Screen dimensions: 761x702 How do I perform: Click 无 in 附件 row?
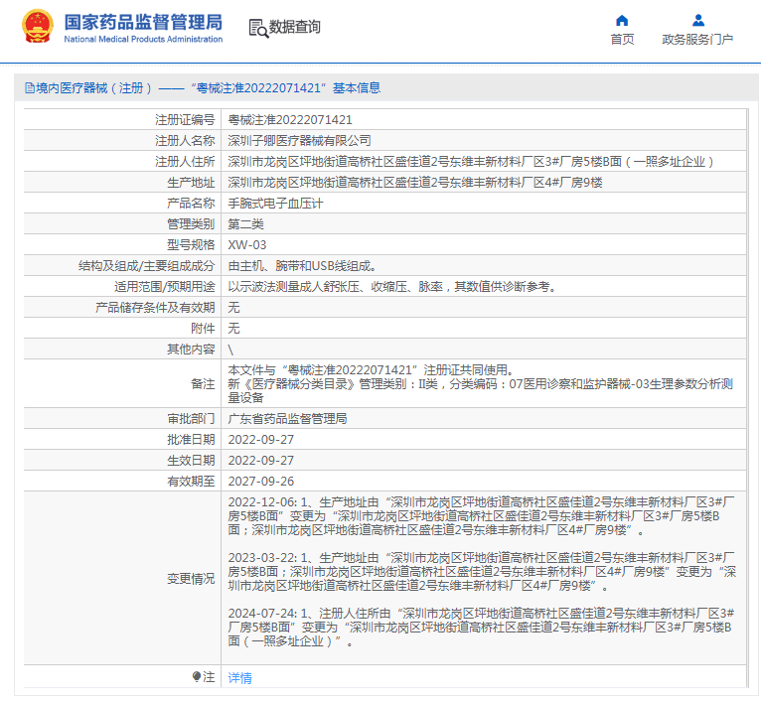pos(233,329)
